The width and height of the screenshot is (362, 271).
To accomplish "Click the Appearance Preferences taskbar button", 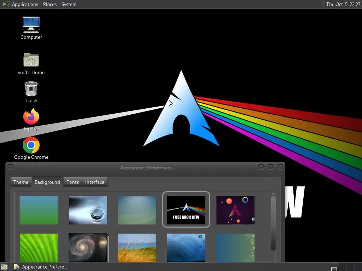I will pos(42,267).
